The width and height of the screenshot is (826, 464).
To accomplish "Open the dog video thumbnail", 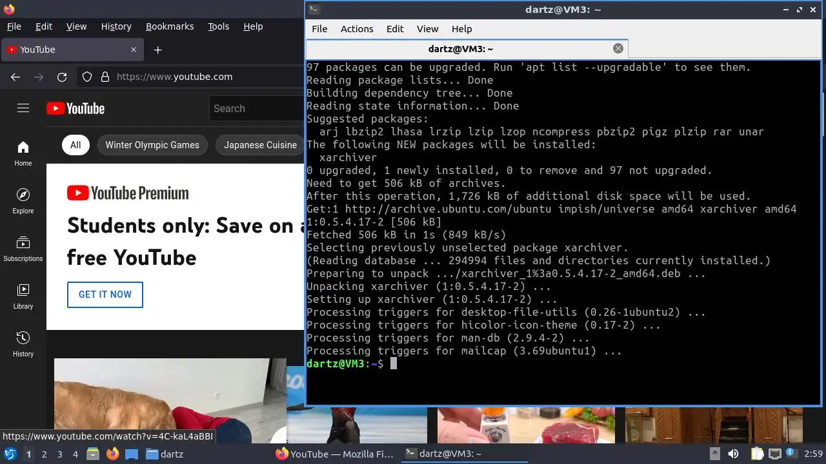I will 170,401.
